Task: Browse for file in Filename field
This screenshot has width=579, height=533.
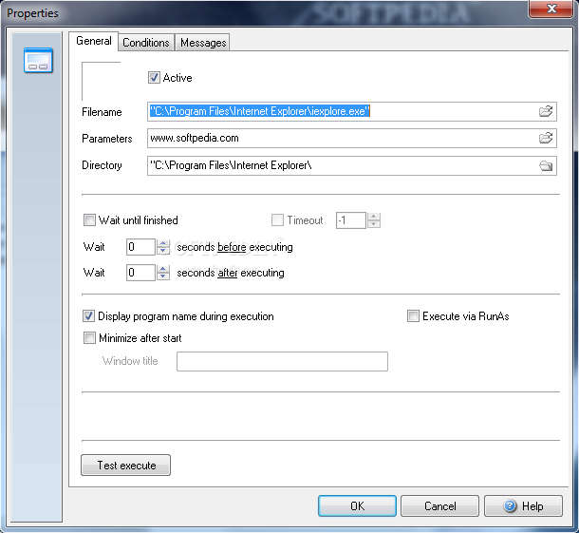Action: point(546,111)
